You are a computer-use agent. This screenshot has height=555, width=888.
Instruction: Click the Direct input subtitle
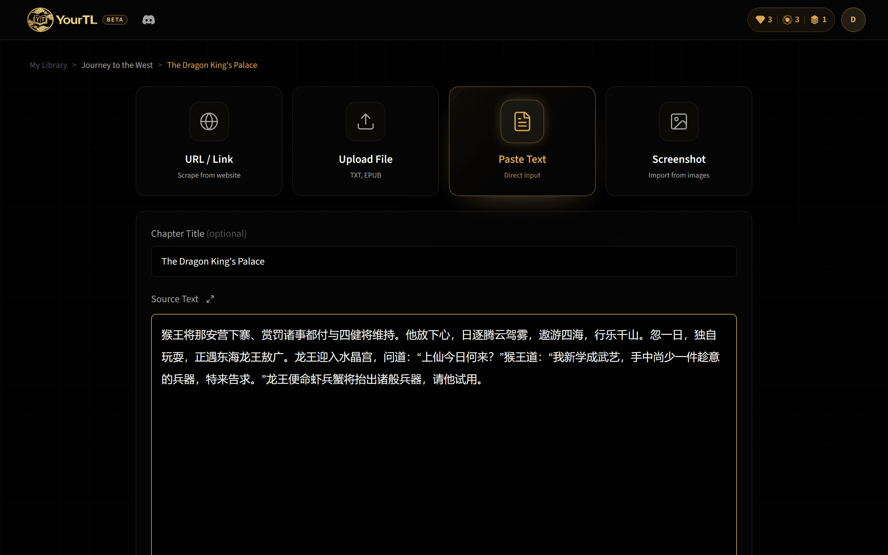(522, 175)
